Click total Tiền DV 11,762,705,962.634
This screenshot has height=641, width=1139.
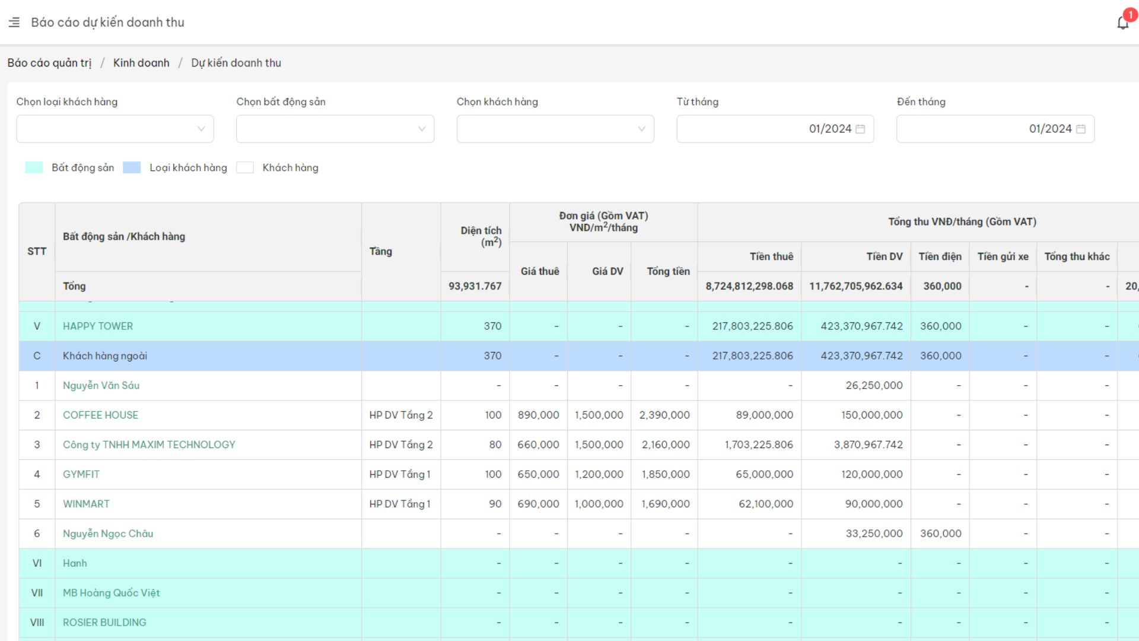click(x=855, y=286)
